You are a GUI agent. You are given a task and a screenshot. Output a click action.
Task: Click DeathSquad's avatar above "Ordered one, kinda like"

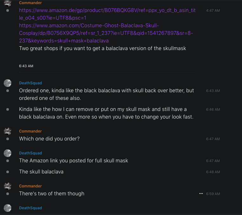(8, 83)
